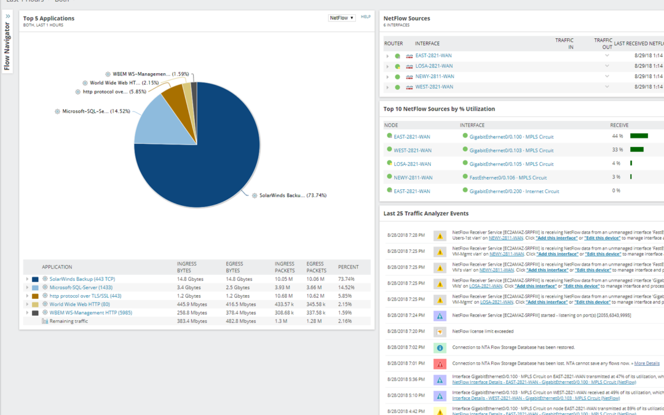Click the red alert icon on the 7:01 PM event
This screenshot has height=415, width=664.
(x=440, y=364)
